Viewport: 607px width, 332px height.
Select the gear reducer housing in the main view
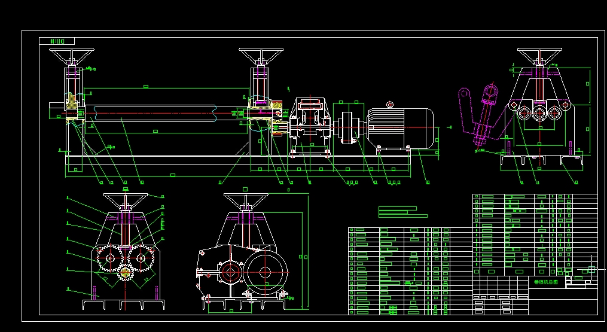pyautogui.click(x=311, y=126)
